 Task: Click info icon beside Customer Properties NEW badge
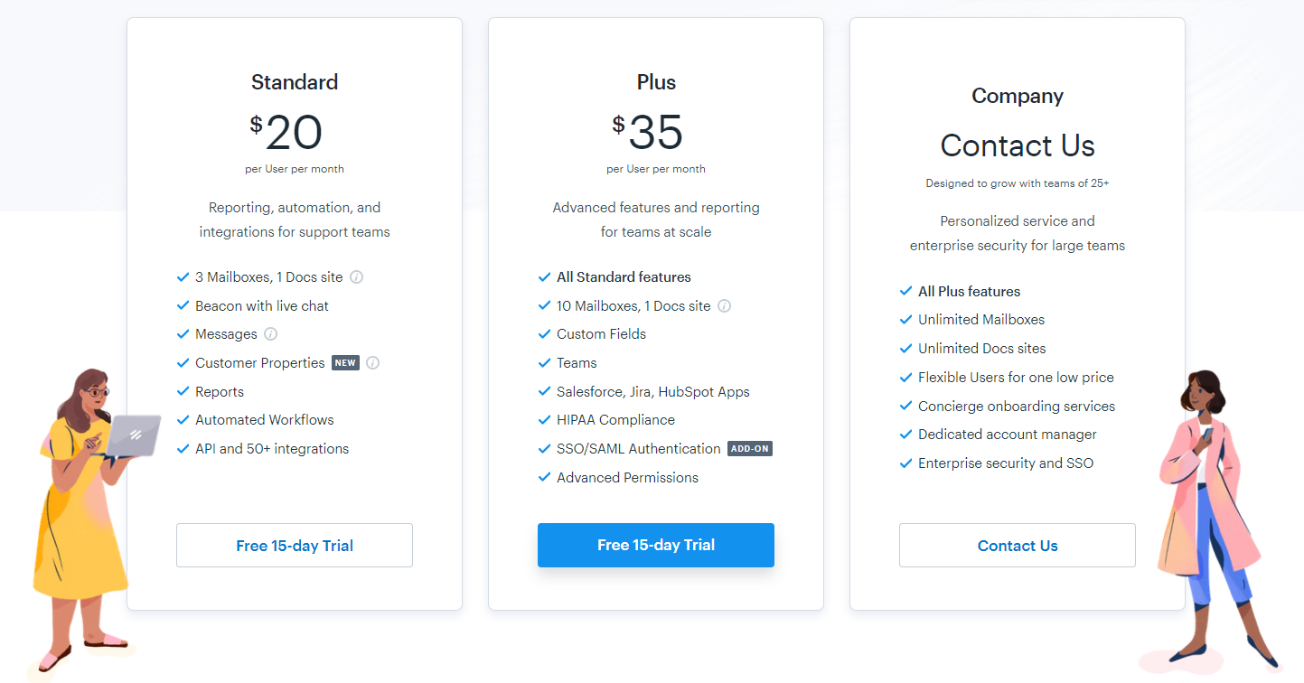[373, 363]
